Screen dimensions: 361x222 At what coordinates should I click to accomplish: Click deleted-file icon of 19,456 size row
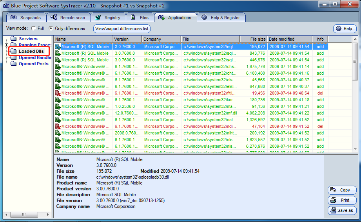58,93
